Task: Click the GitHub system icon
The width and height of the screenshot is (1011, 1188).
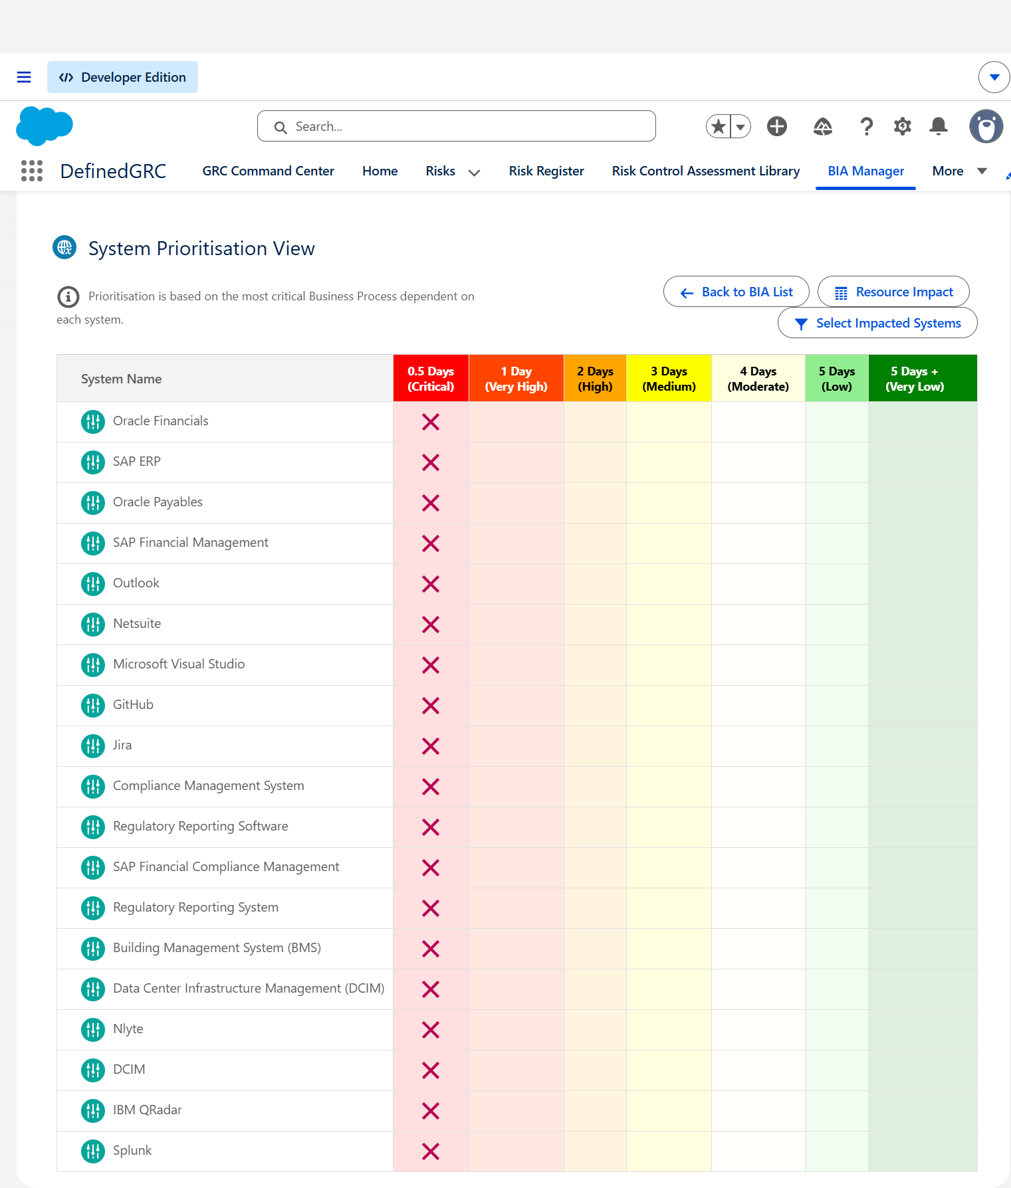Action: [x=93, y=705]
